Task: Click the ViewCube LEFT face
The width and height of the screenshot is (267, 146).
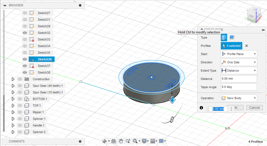Action: (252, 16)
